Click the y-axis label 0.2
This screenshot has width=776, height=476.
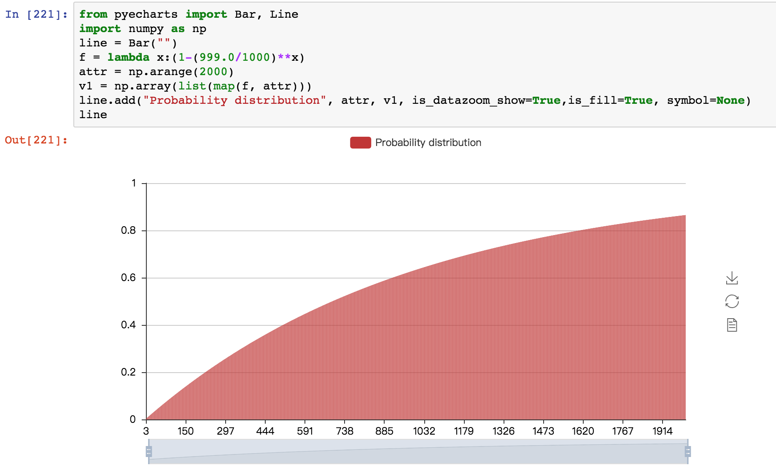tap(128, 372)
